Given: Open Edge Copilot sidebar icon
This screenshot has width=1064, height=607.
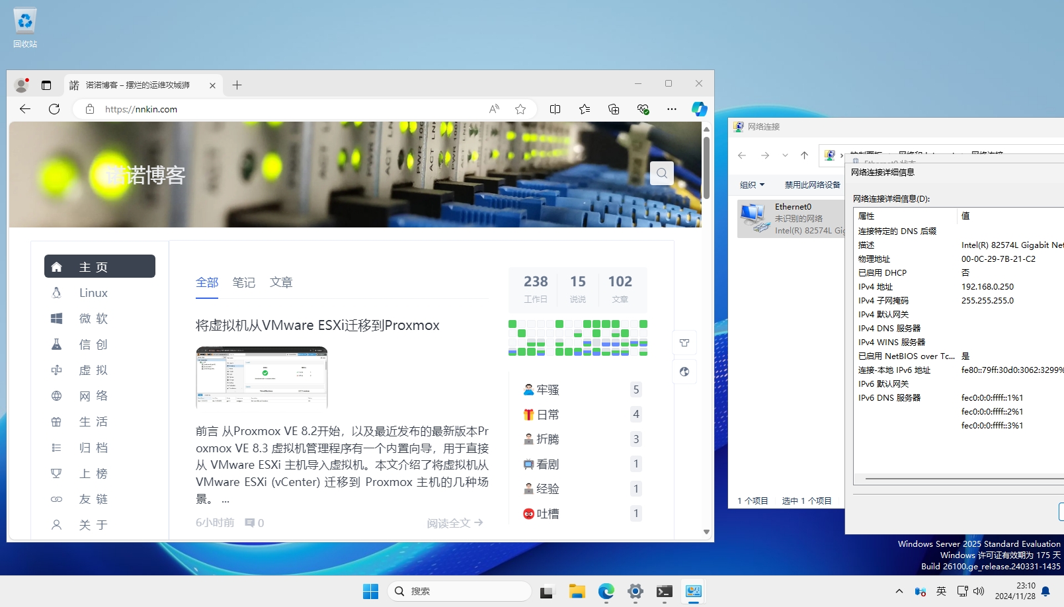Looking at the screenshot, I should (699, 109).
